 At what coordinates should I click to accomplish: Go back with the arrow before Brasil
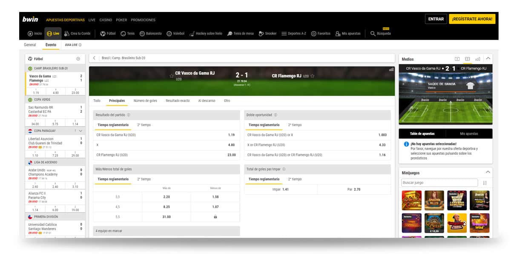click(94, 58)
